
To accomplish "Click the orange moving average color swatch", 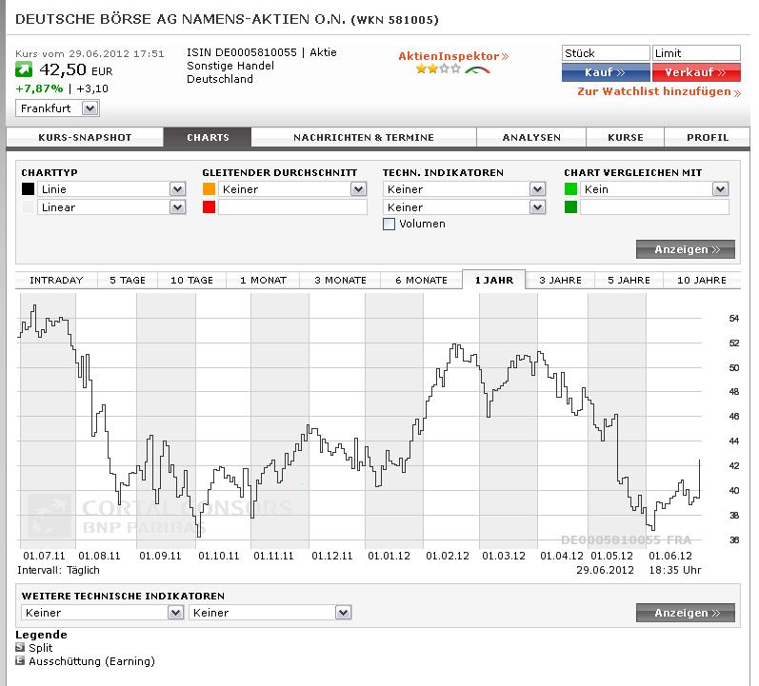I will coord(210,189).
